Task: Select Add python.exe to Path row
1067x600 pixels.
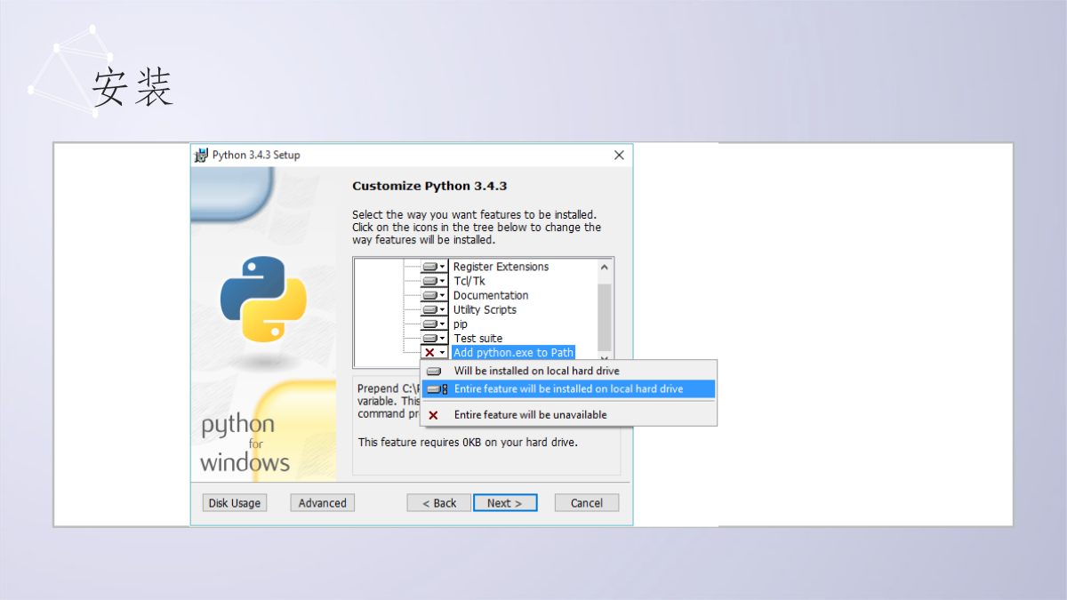Action: [x=513, y=353]
